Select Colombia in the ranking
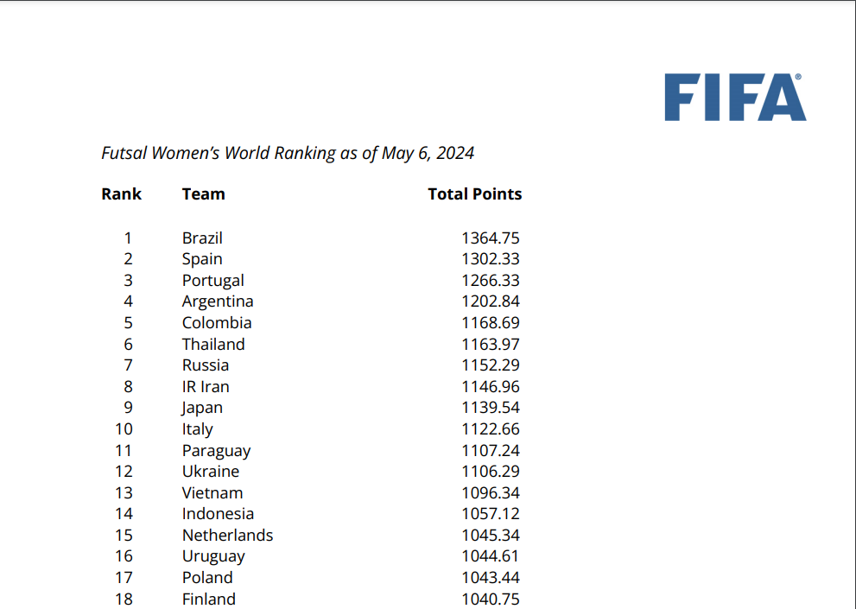 217,323
